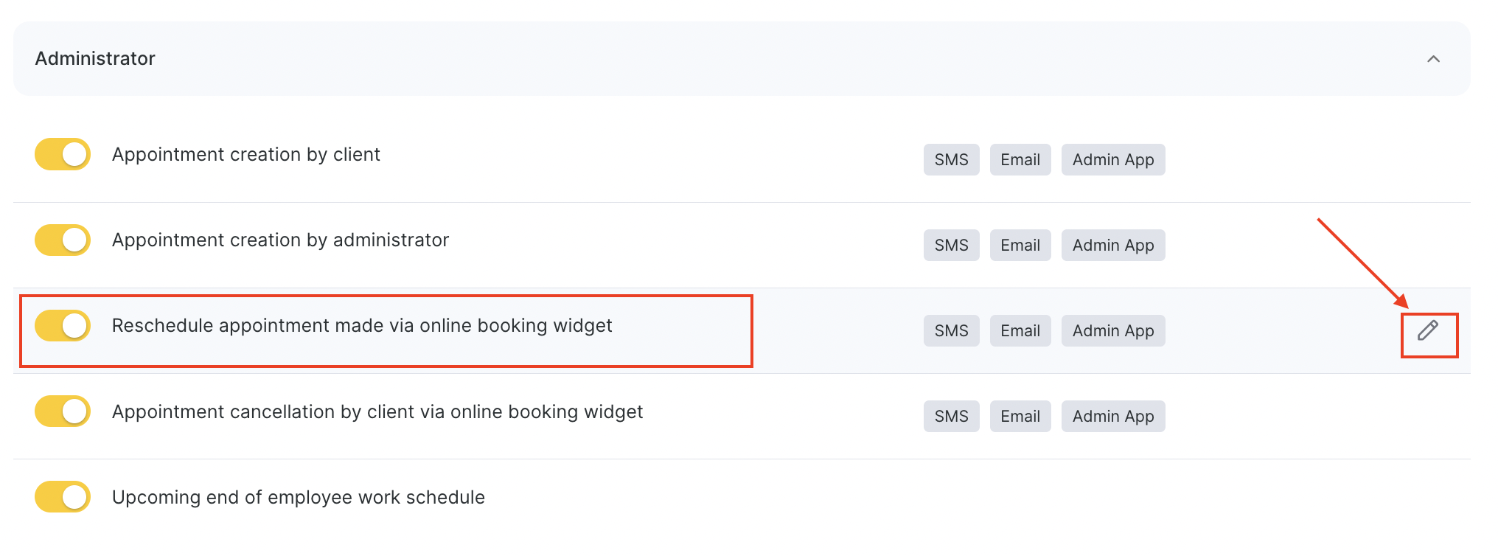Click Email tag in appointment cancellation row

[1020, 416]
